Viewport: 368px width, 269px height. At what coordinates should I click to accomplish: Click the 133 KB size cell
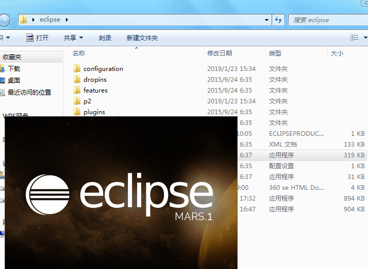(354, 144)
